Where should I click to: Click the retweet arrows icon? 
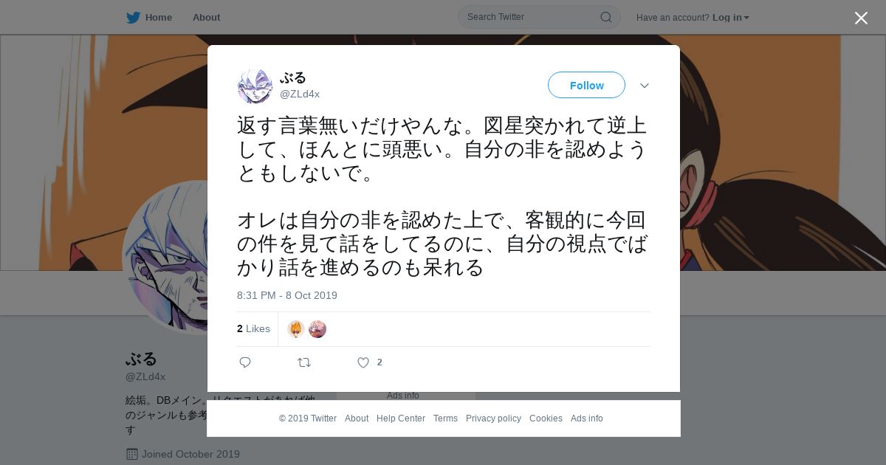coord(303,362)
